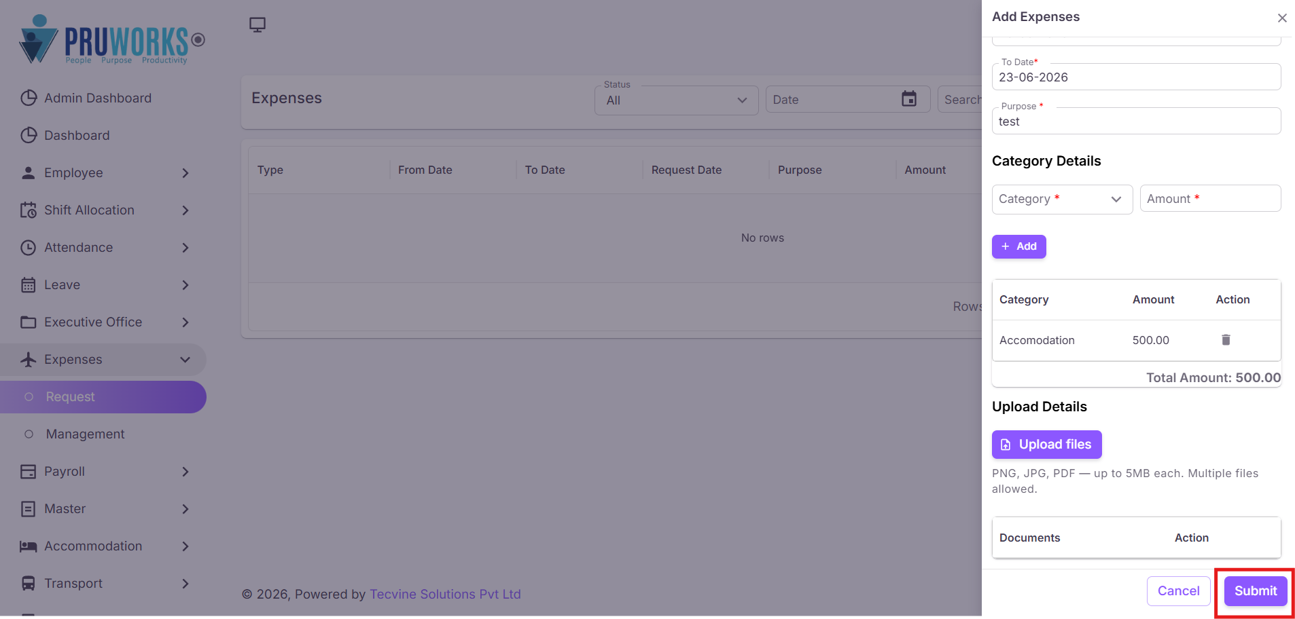The height and width of the screenshot is (619, 1295).
Task: Click the Payroll card icon
Action: pos(29,472)
